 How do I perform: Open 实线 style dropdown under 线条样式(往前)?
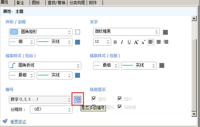point(139,66)
